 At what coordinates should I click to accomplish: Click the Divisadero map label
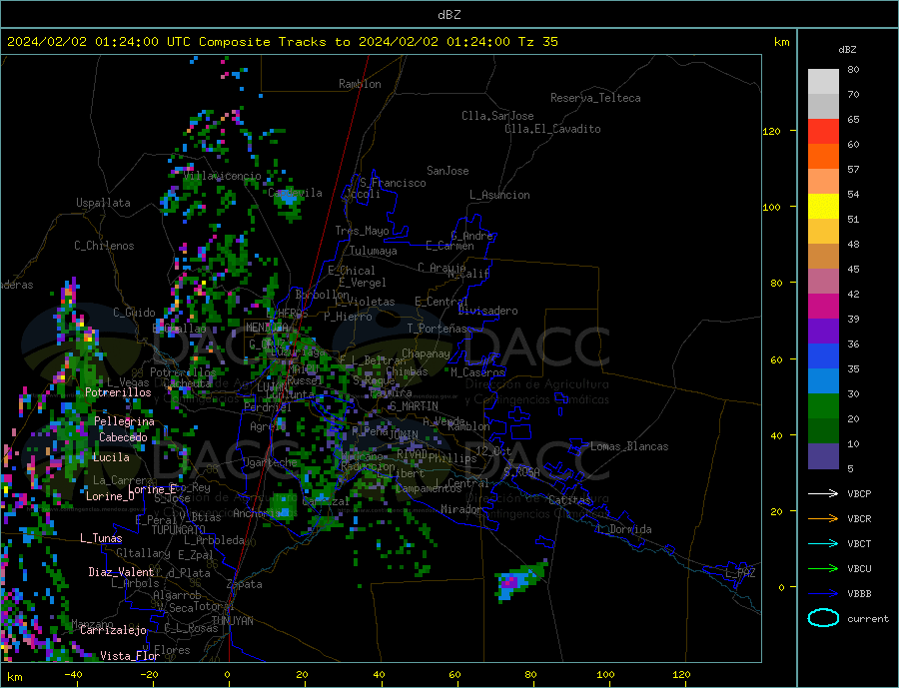click(487, 311)
